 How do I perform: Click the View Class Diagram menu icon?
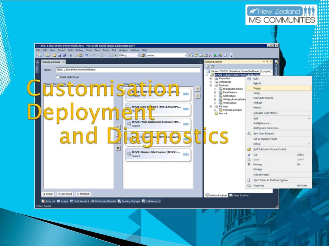tap(249, 134)
